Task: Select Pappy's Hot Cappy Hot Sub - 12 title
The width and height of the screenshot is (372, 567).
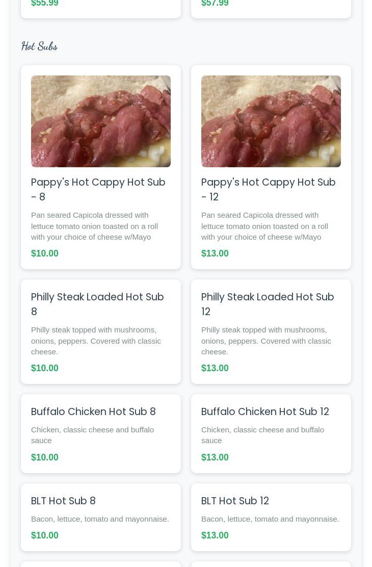Action: 269,189
